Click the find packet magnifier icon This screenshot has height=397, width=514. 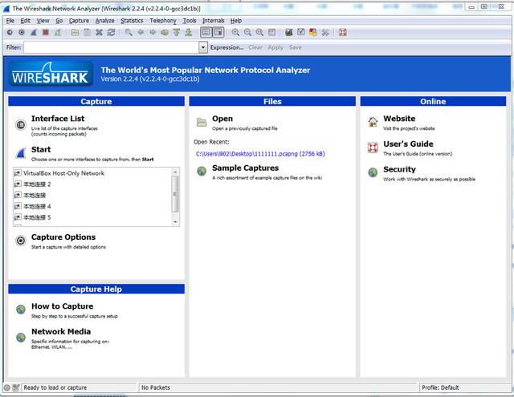coord(128,32)
